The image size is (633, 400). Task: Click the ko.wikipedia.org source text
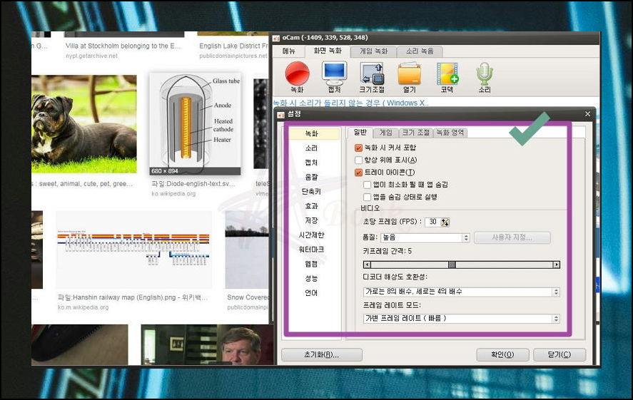[x=173, y=193]
